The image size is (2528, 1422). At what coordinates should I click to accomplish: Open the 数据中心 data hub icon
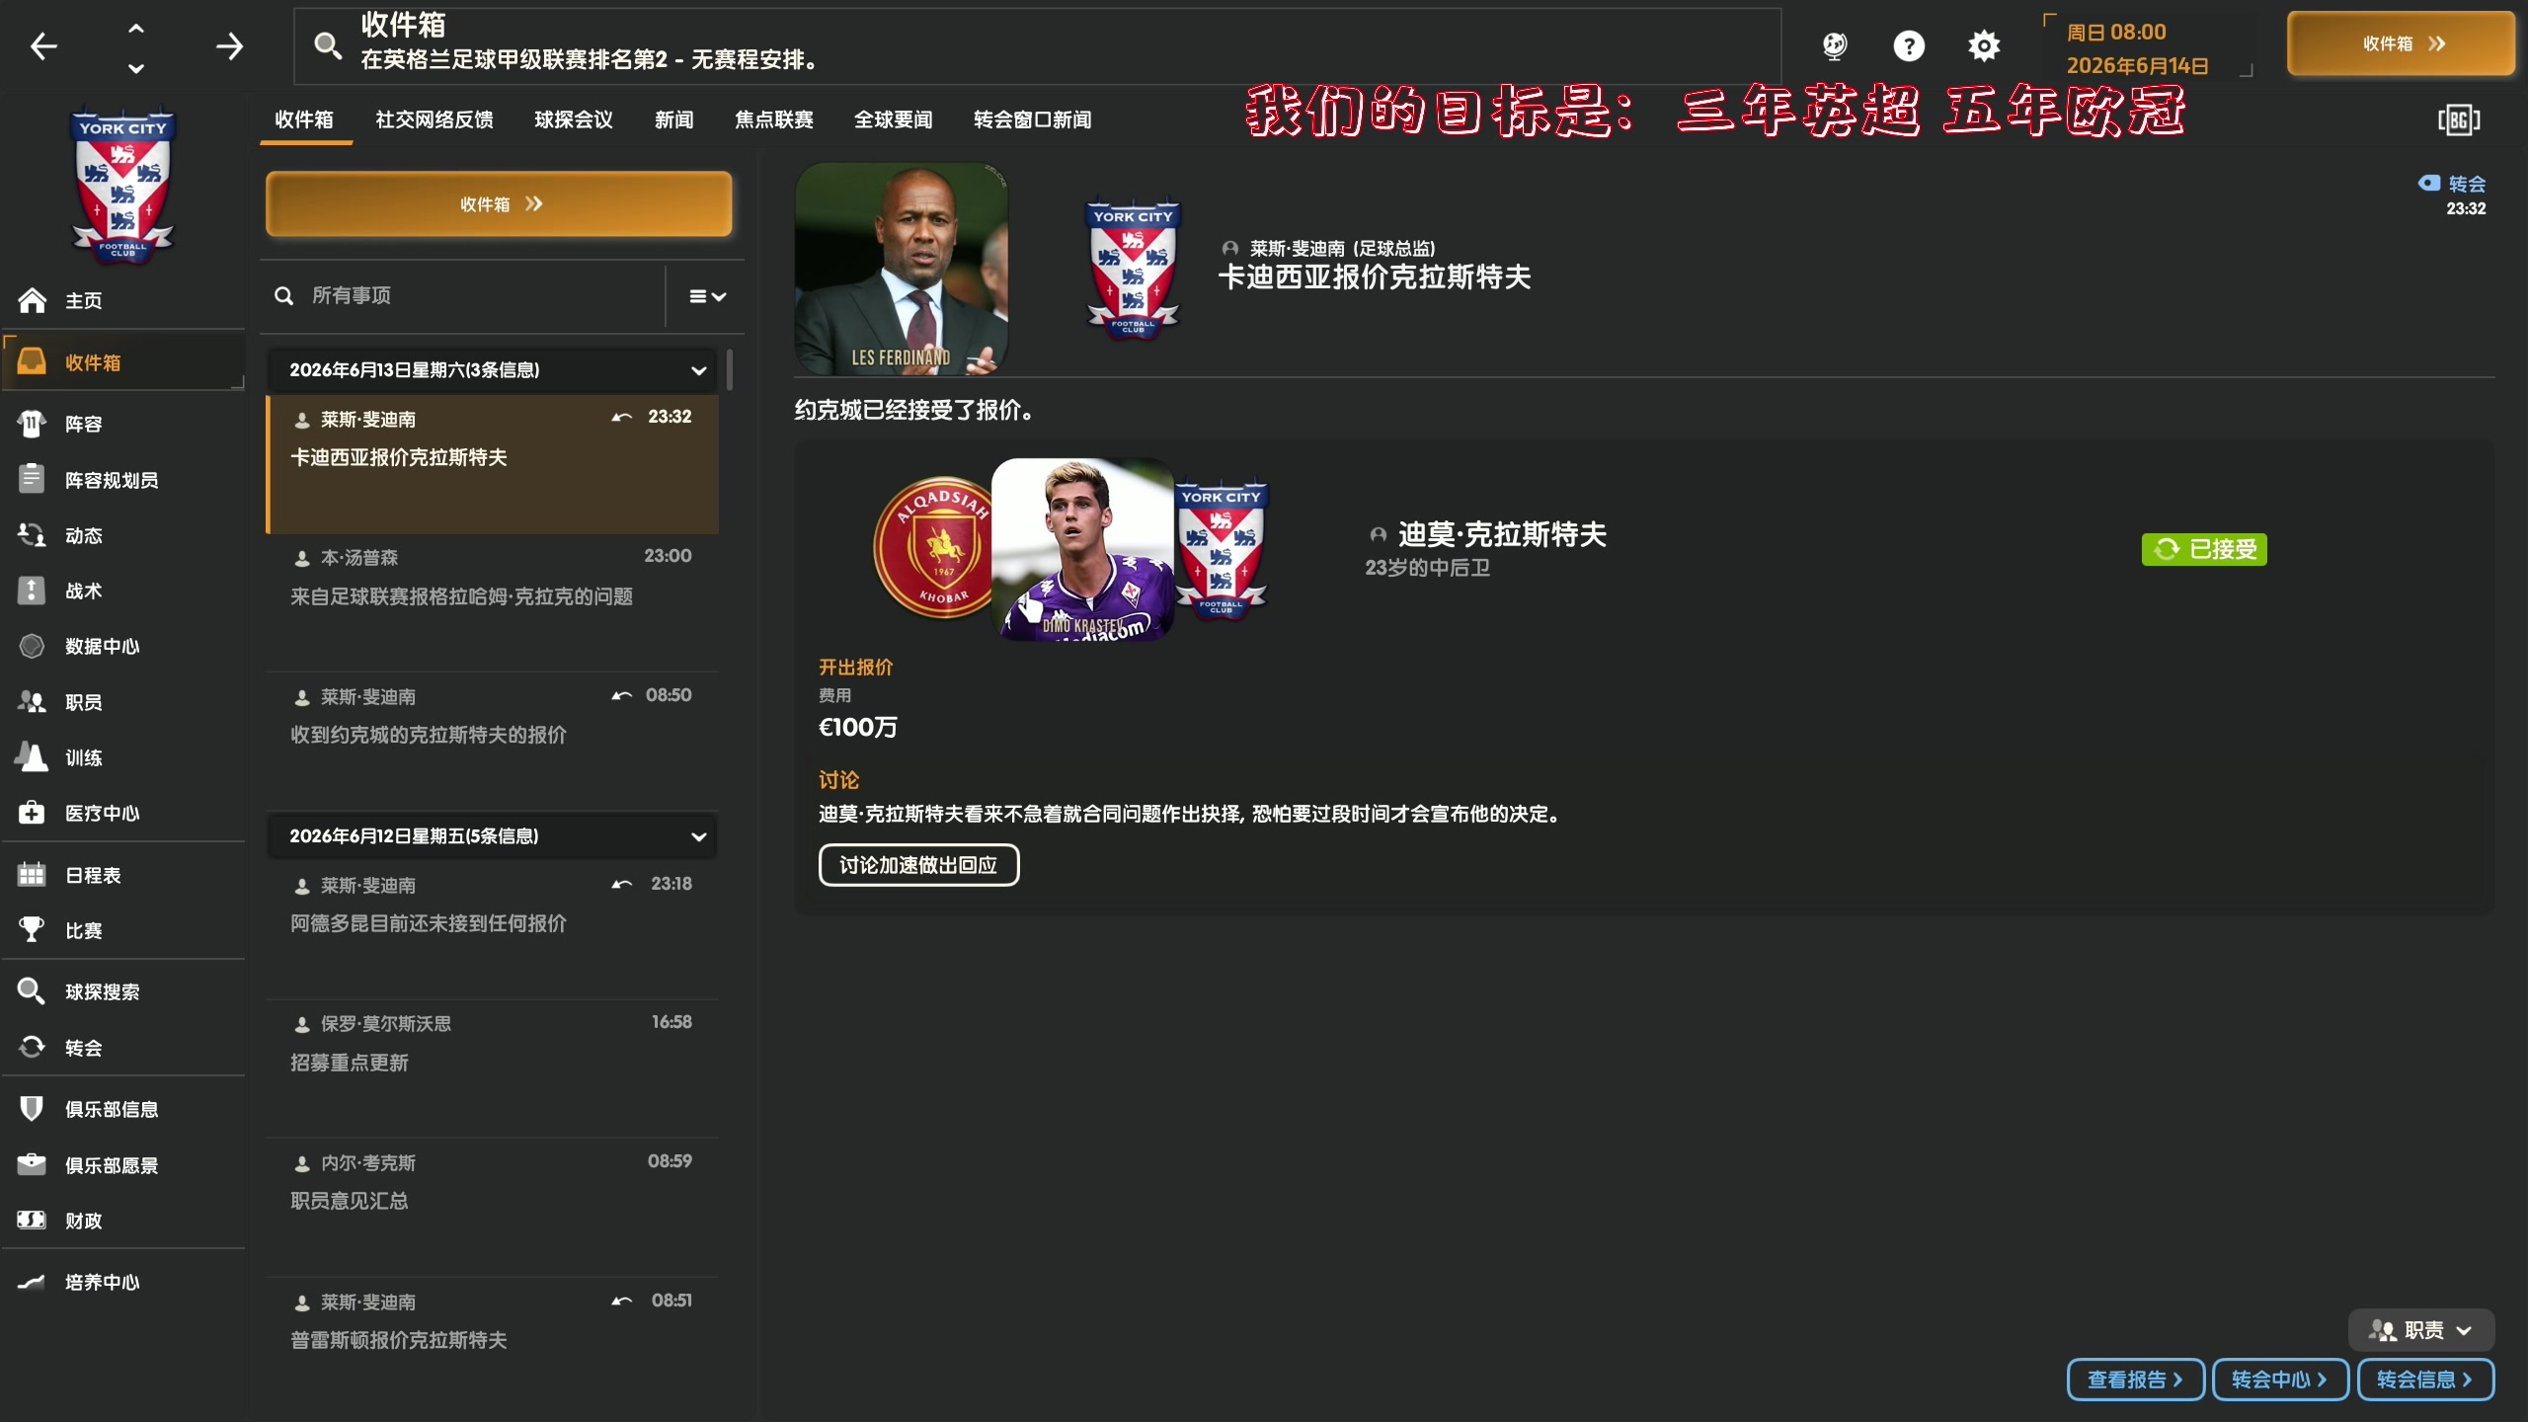pos(31,646)
